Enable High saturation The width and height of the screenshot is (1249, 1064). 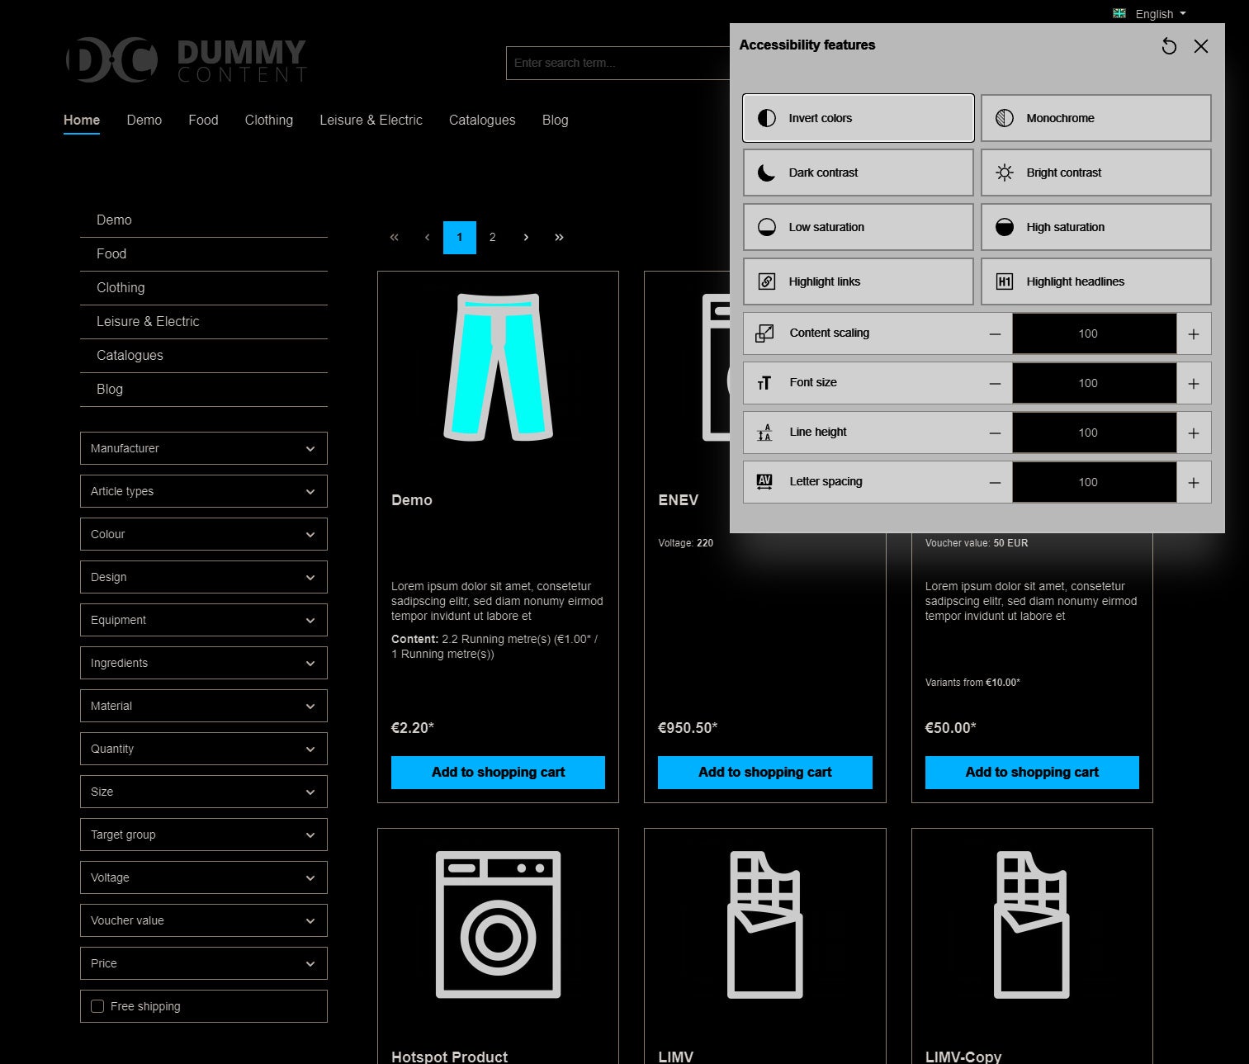click(1096, 227)
